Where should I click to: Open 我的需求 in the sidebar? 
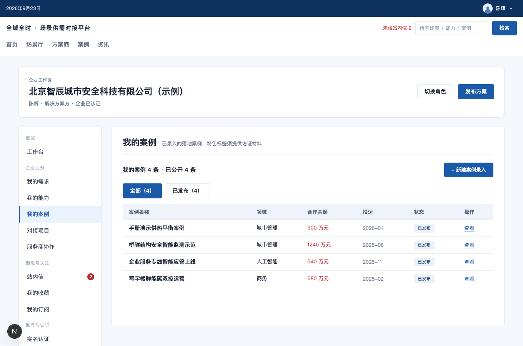click(60, 181)
